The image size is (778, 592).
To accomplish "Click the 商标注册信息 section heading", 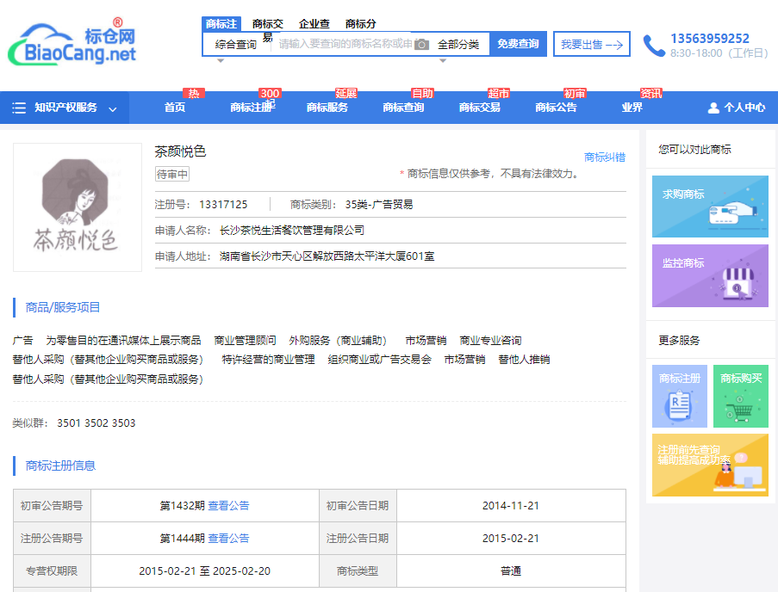I will pos(60,466).
